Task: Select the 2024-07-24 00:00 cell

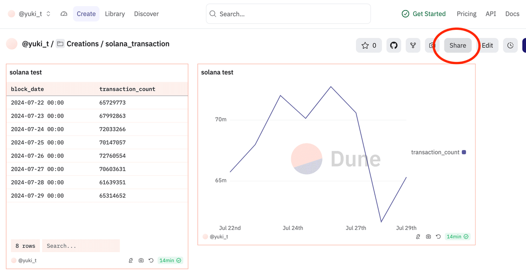Action: click(37, 129)
